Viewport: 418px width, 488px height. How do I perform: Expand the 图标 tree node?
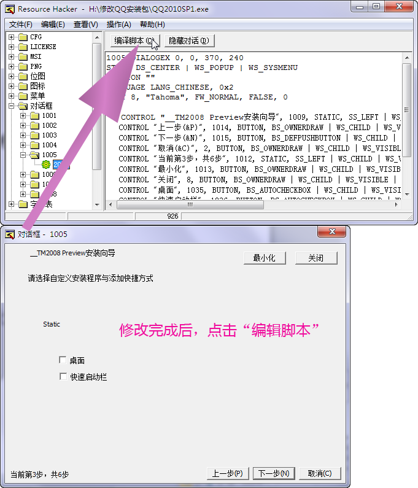[11, 86]
